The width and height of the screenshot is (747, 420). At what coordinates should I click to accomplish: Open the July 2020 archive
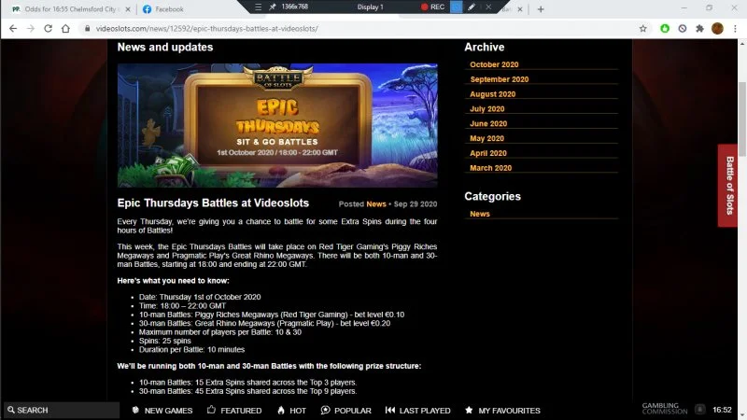pos(486,108)
